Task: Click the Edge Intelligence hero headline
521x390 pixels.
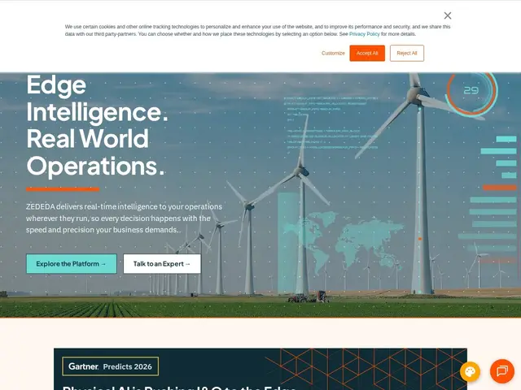Action: [x=97, y=125]
